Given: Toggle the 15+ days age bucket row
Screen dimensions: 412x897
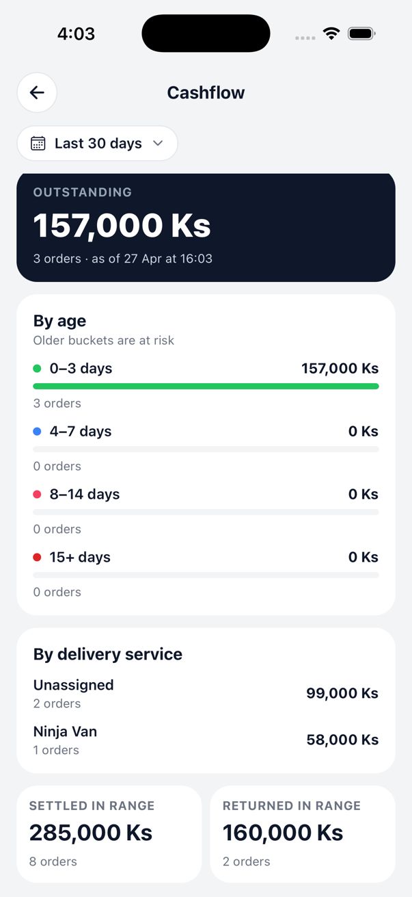Looking at the screenshot, I should 205,557.
